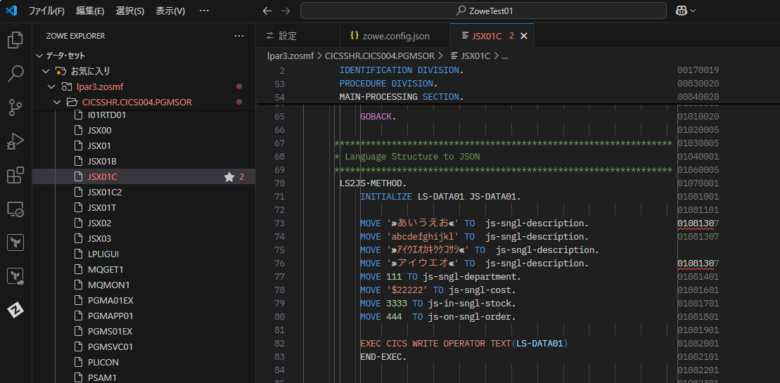Screen dimensions: 780x383
Task: Open the ファイル(F) menu
Action: pyautogui.click(x=46, y=11)
